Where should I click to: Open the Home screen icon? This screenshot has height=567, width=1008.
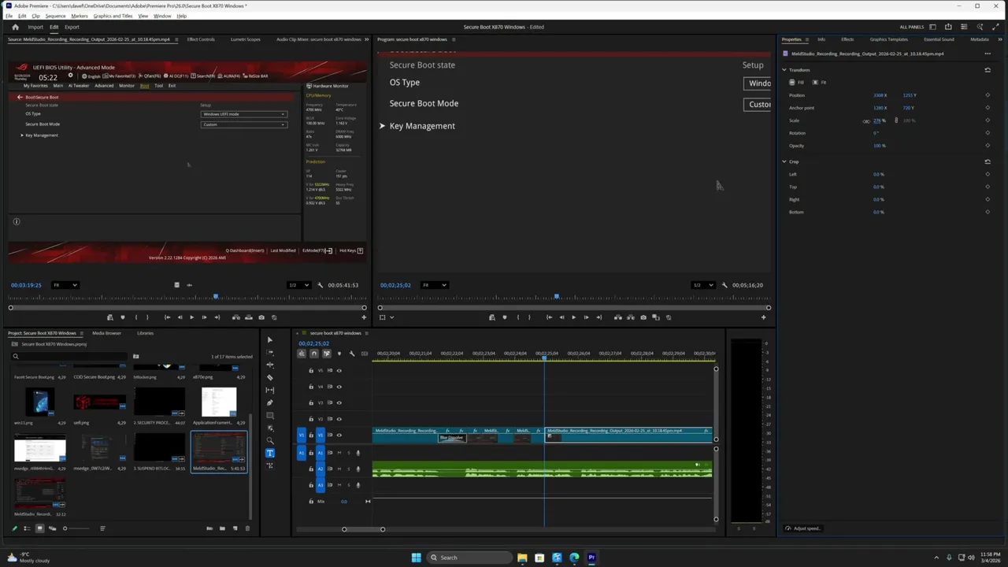pos(15,27)
